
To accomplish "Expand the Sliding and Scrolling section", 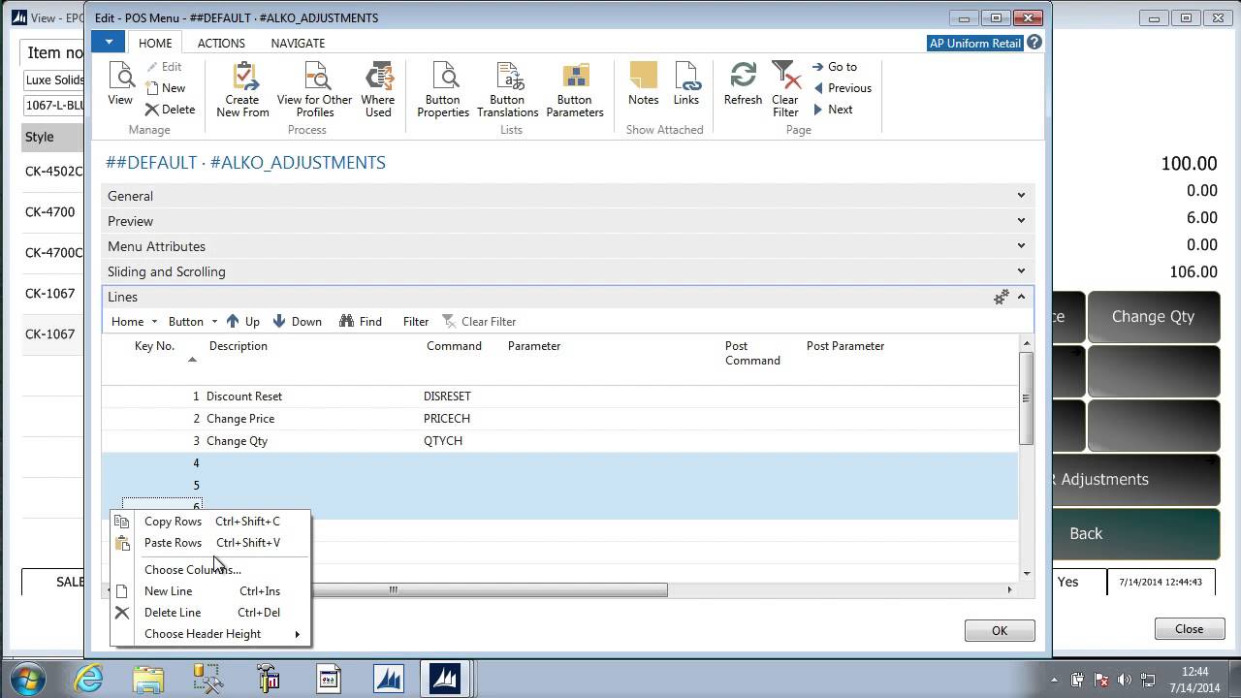I will point(568,271).
